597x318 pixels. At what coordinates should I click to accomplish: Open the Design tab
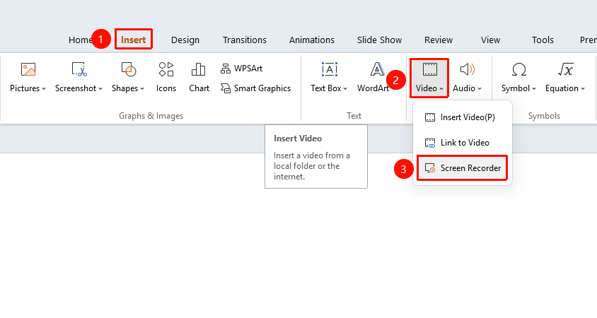185,40
